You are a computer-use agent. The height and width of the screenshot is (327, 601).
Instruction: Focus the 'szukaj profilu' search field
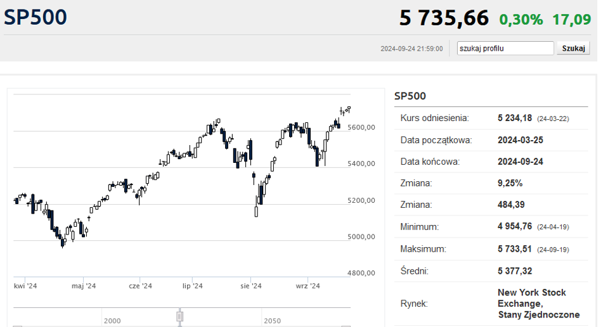[505, 48]
